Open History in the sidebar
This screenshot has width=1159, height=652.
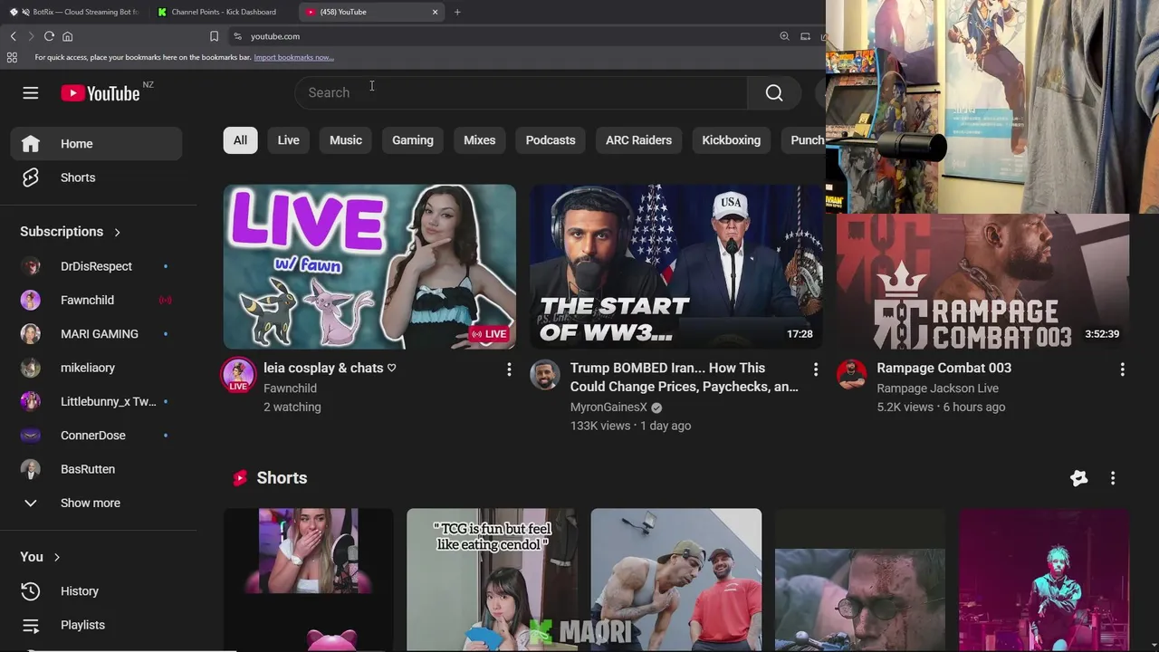click(96, 590)
